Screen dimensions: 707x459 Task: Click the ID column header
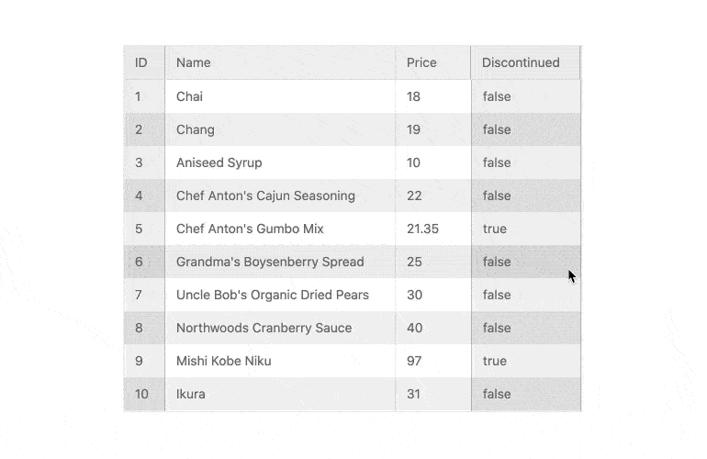(x=141, y=62)
